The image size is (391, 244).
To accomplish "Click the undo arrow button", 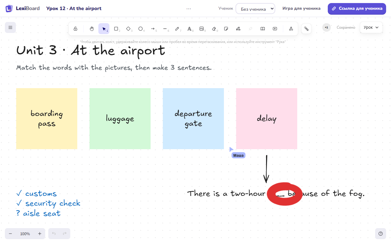I will (x=54, y=234).
